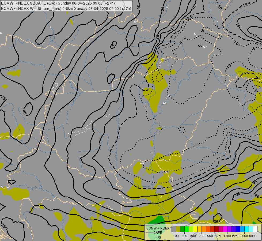The image size is (262, 241).
Task: Click the J/kg unit label in legend
Action: pos(158,237)
